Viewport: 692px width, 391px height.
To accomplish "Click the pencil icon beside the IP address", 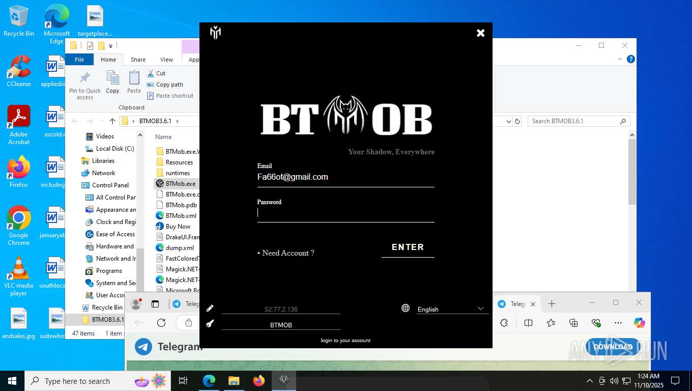I will click(210, 309).
